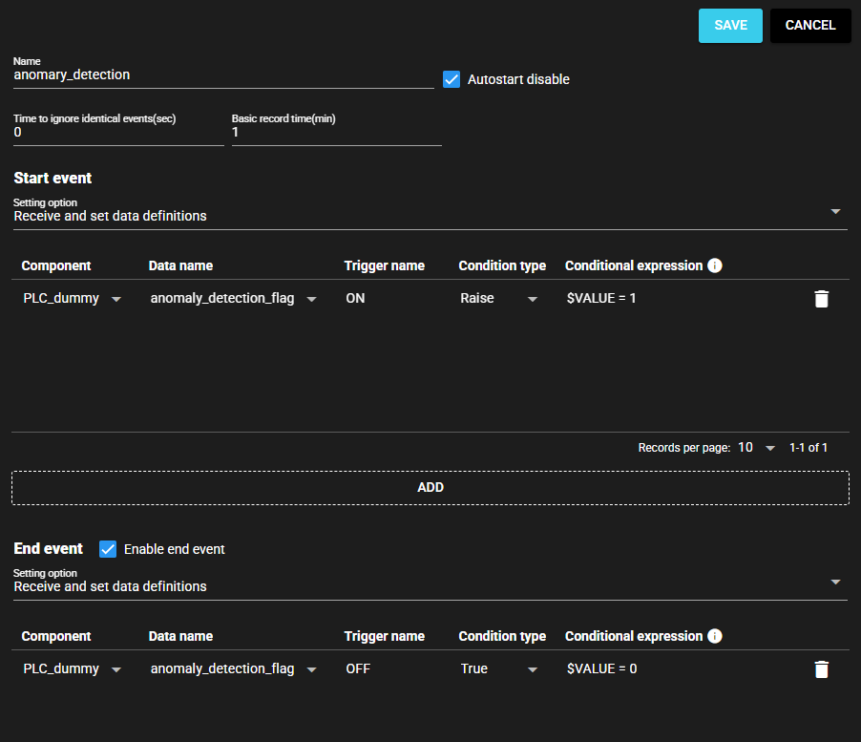Change Start event Raise condition type
Screen dimensions: 861x742
[x=498, y=299]
